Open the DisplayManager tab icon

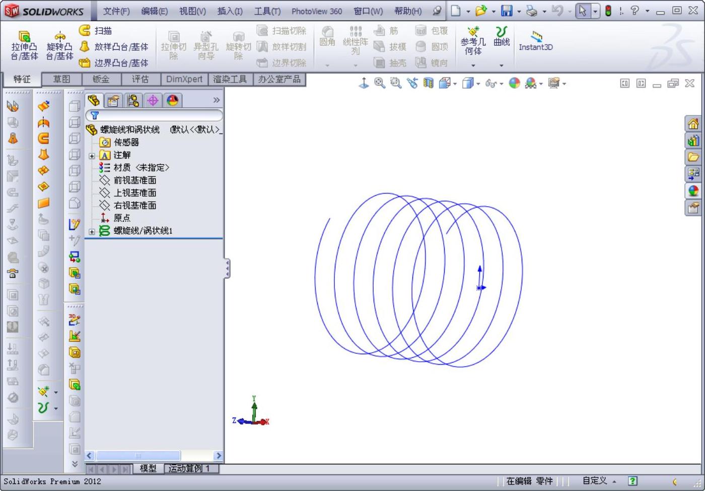(172, 101)
